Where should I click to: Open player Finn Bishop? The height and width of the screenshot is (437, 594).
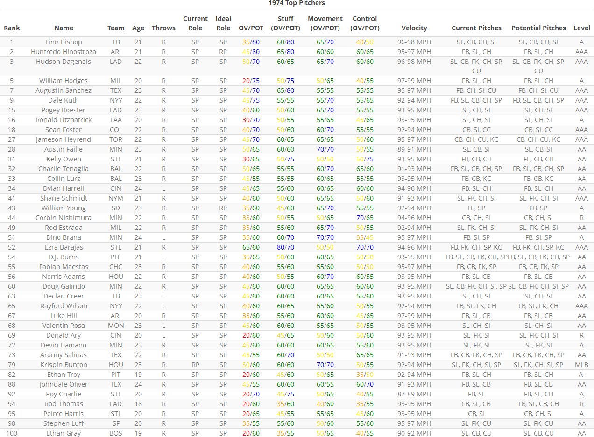coord(64,42)
